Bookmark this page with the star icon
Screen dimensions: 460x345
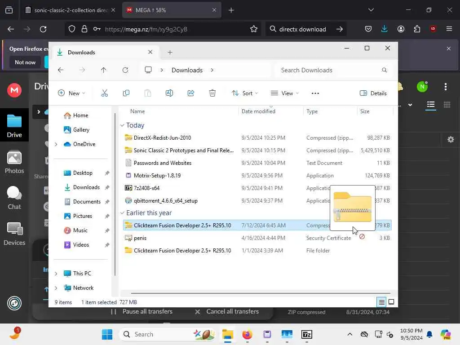254,29
